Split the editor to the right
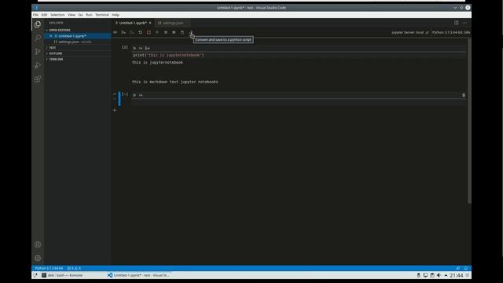Screen dimensions: 503x283 point(456,23)
